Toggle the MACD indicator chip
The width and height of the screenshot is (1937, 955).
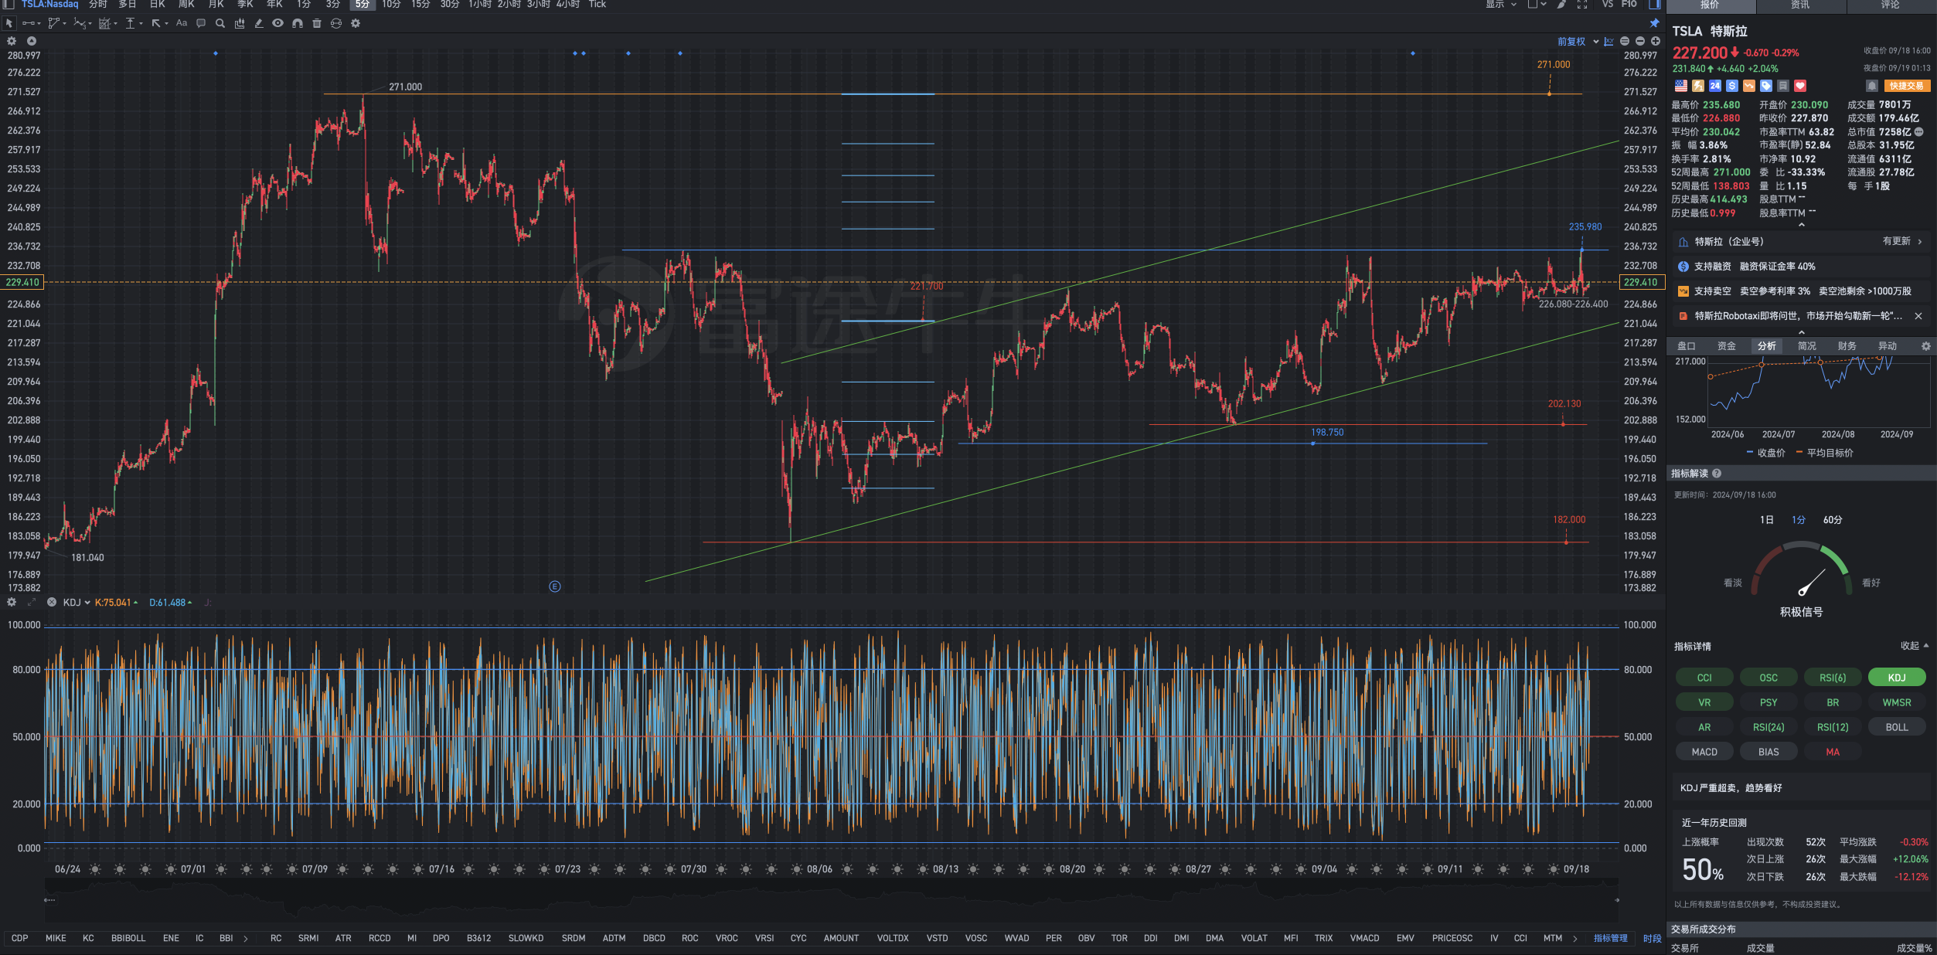click(x=1704, y=752)
